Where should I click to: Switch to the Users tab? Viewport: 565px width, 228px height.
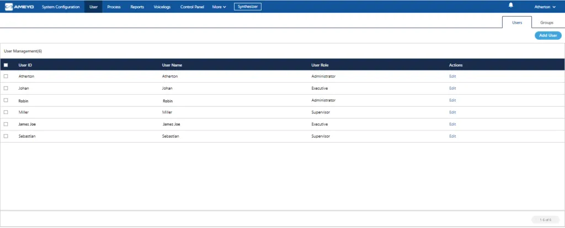(516, 22)
